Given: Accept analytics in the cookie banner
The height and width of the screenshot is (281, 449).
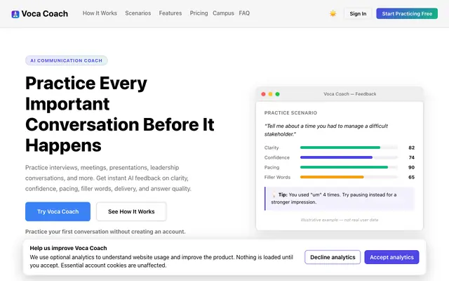Looking at the screenshot, I should (x=391, y=257).
